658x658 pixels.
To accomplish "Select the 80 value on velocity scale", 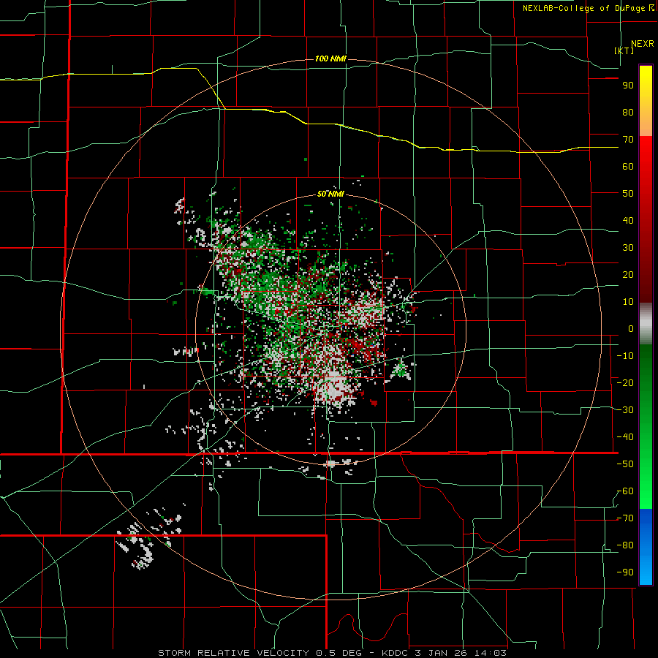I will tap(628, 113).
